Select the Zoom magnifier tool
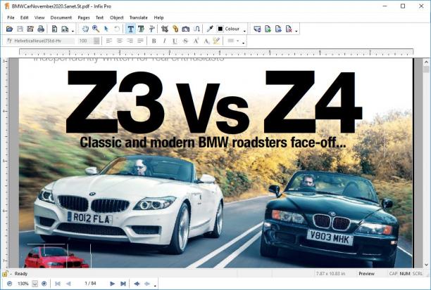The width and height of the screenshot is (431, 290). coord(96,29)
